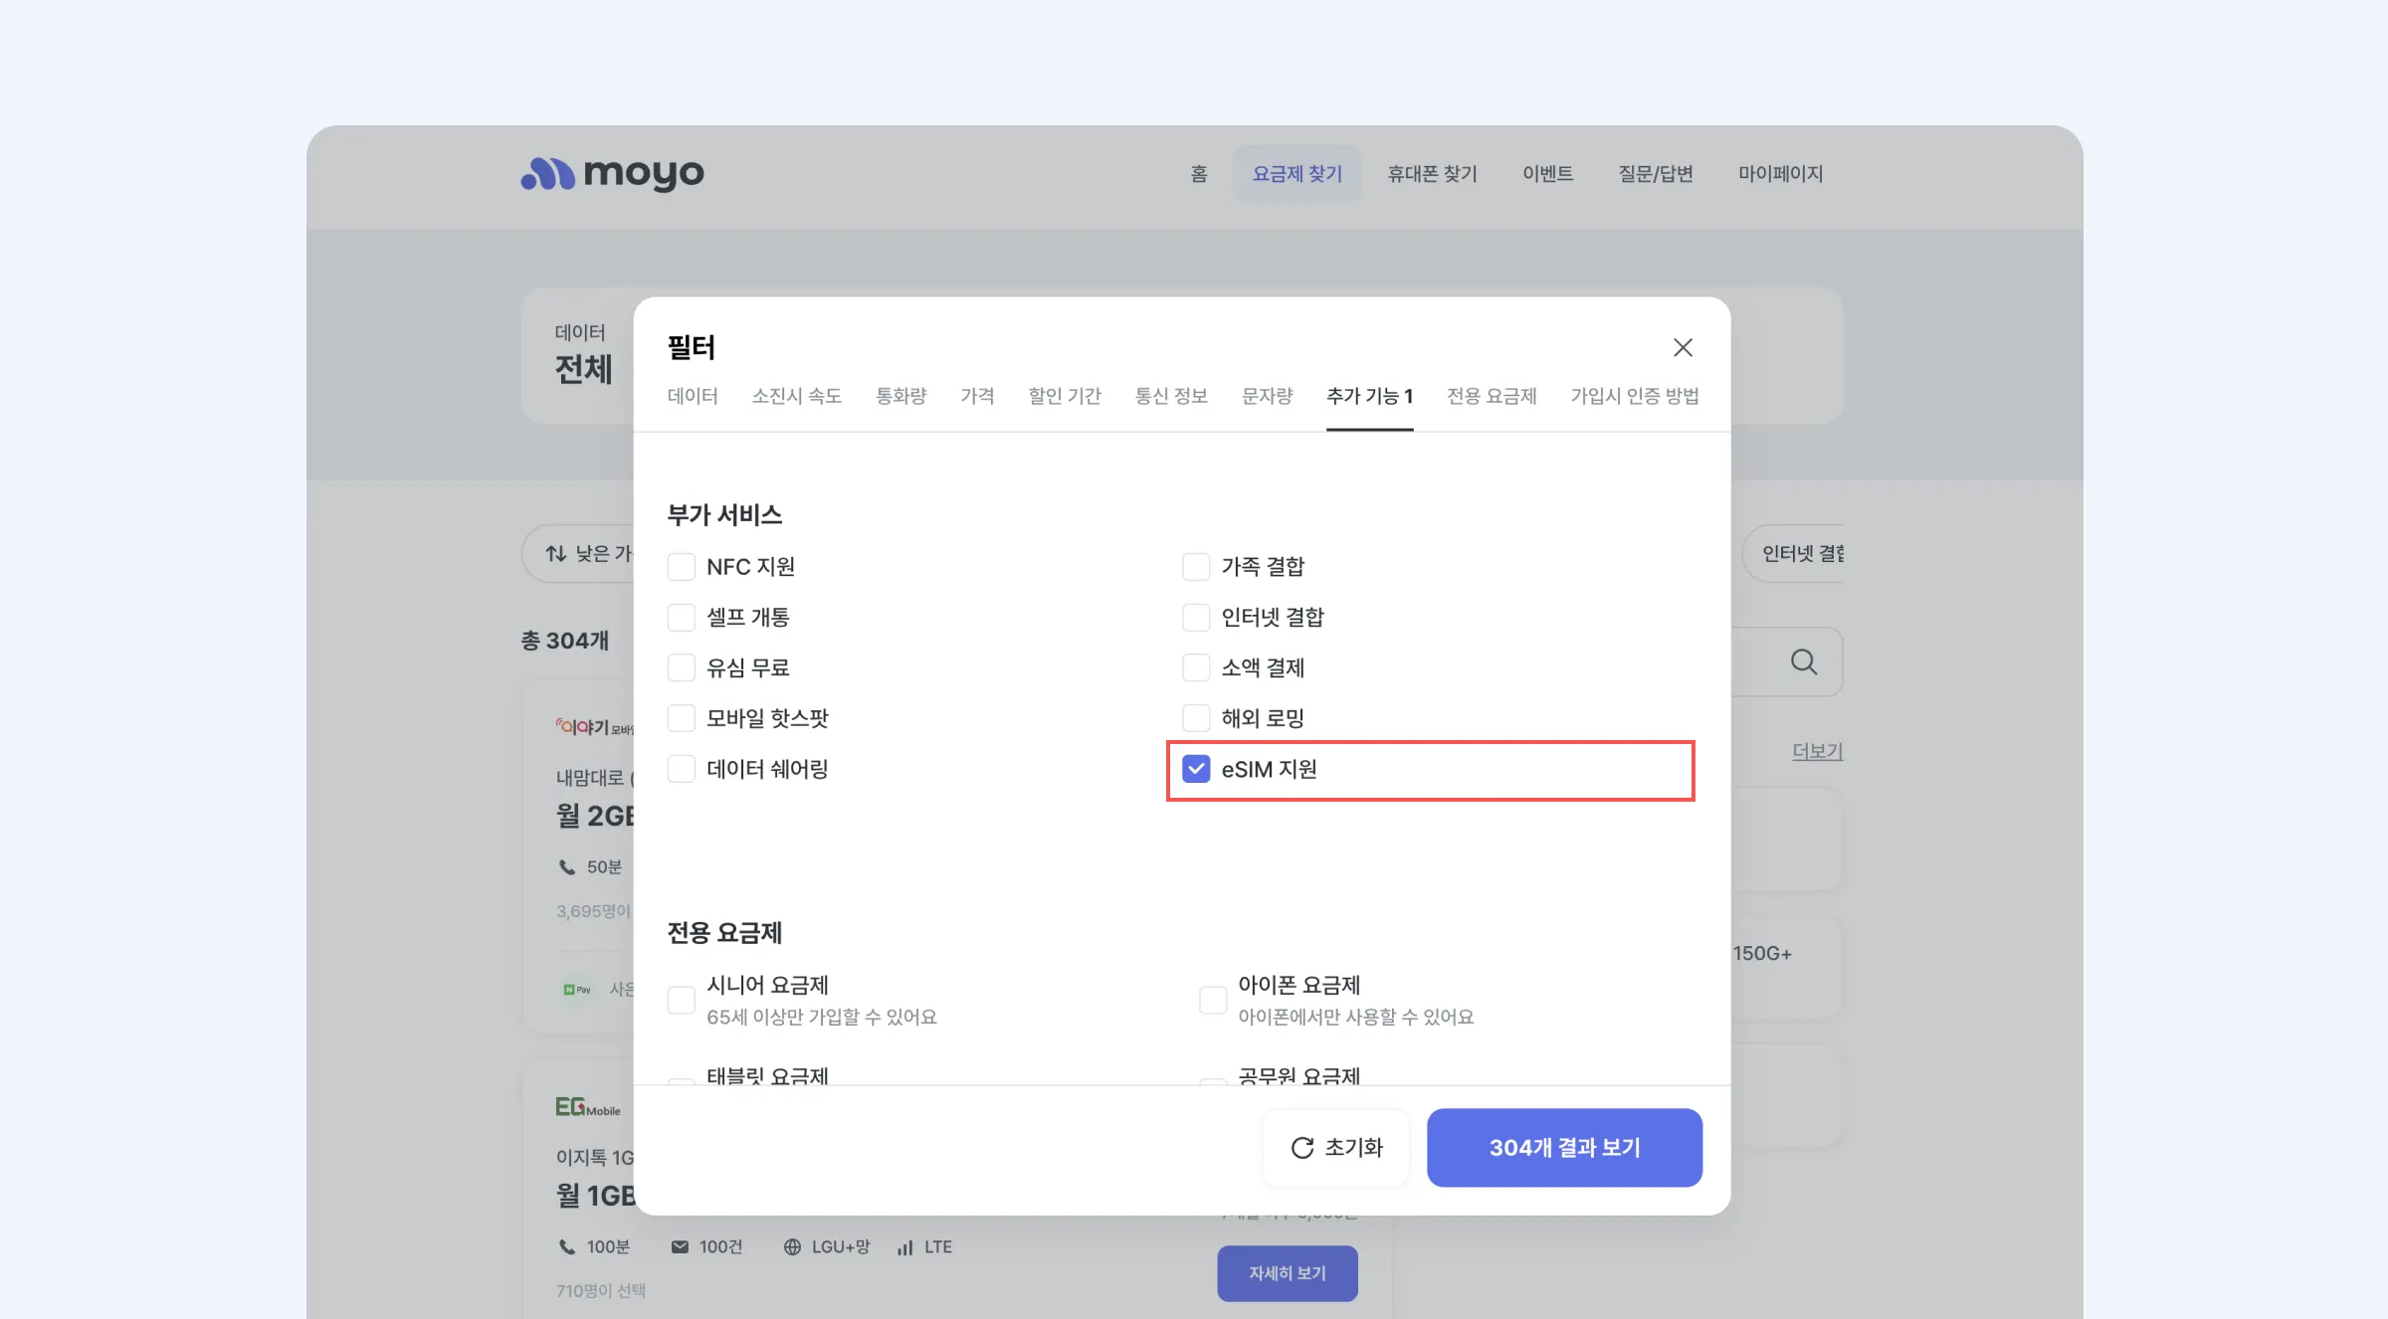
Task: Click the search magnifier icon
Action: pyautogui.click(x=1803, y=661)
